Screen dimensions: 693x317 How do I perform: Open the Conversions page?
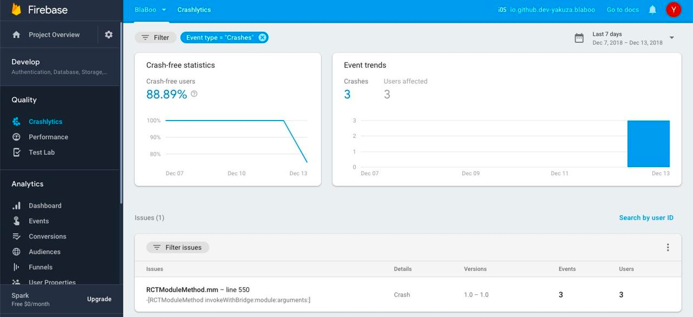(48, 236)
